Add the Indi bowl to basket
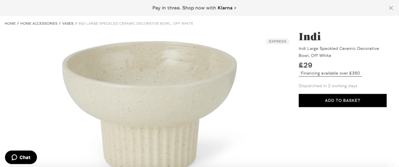The width and height of the screenshot is (399, 167). point(343,100)
